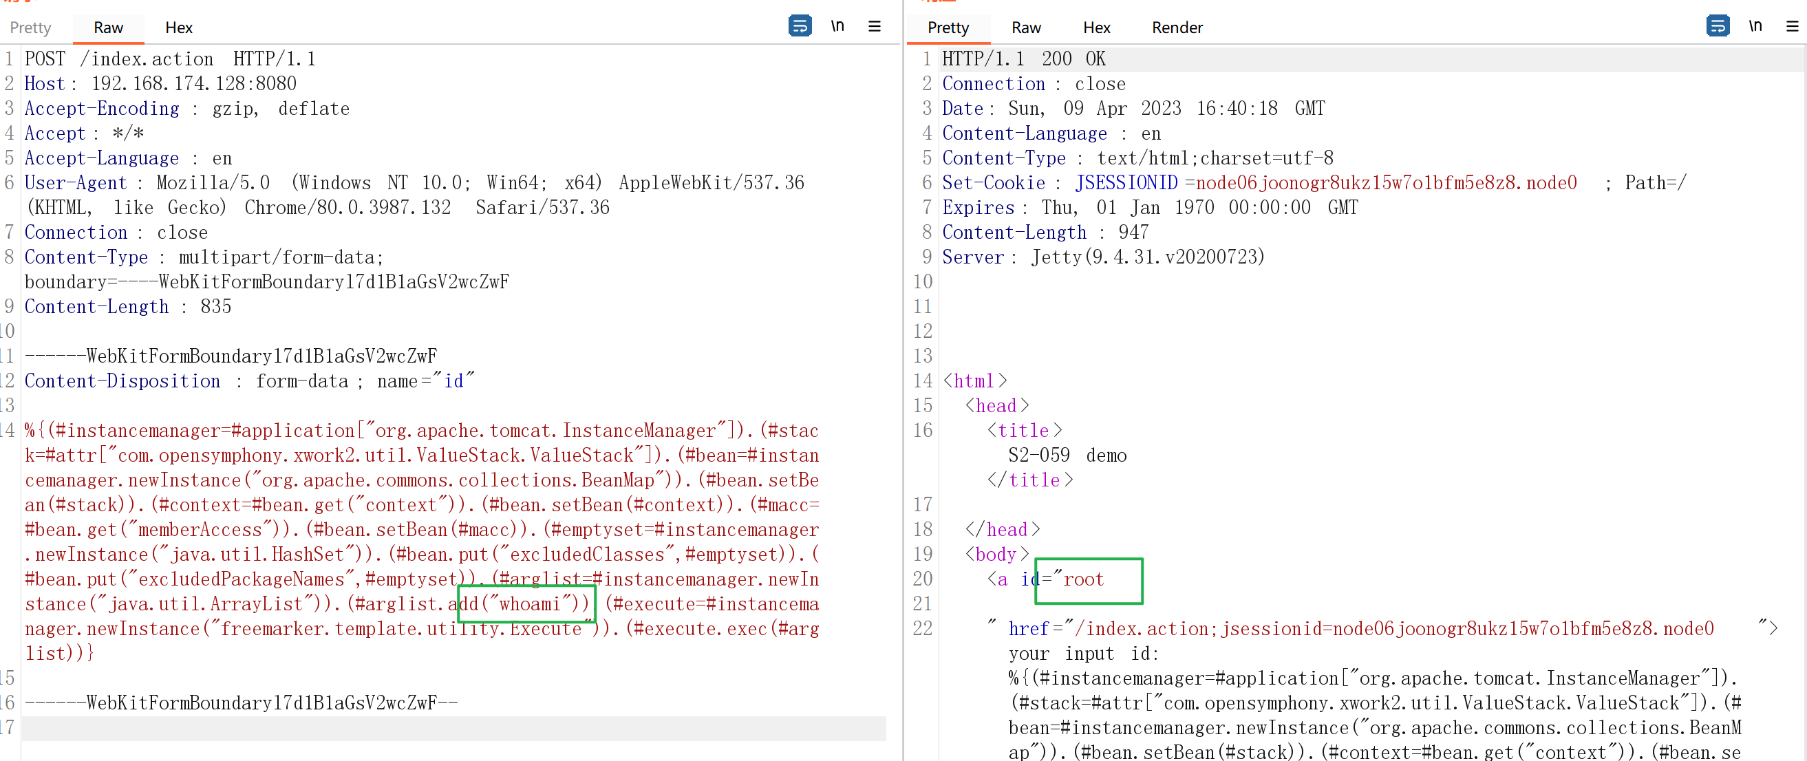Click the "your input id:" response text
Viewport: 1807px width, 761px height.
[1084, 654]
